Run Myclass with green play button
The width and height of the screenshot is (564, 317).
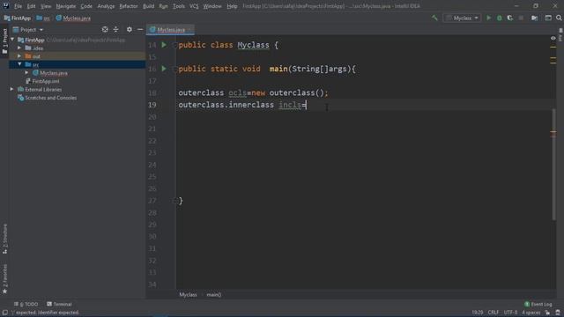(x=488, y=18)
